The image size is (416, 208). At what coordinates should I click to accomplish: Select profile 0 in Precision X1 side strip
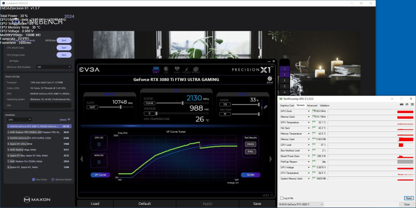click(284, 69)
